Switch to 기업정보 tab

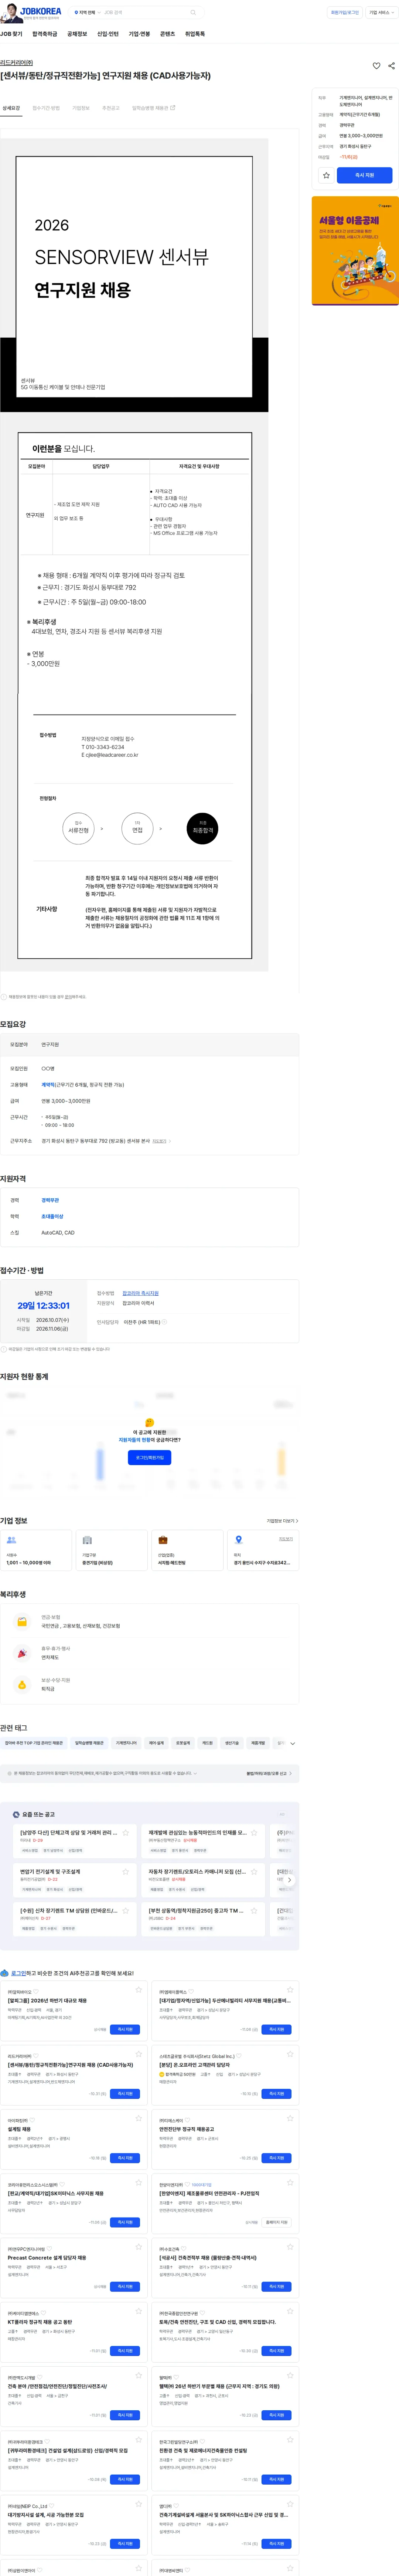point(81,108)
